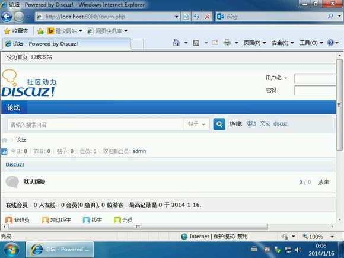Open the 用户名 login type dropdown

point(276,78)
